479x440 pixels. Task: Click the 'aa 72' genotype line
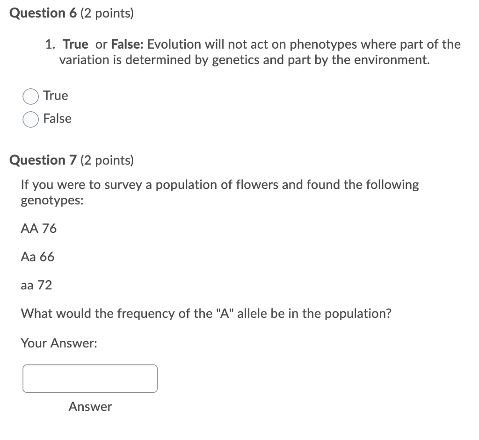pyautogui.click(x=36, y=285)
